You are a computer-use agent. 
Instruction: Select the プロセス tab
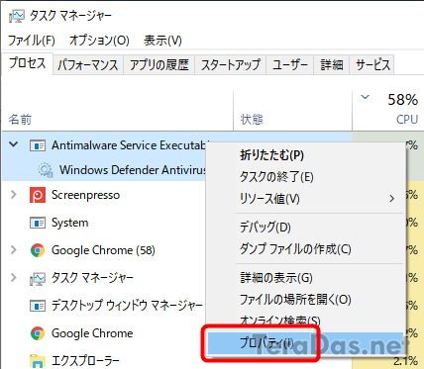(x=27, y=63)
